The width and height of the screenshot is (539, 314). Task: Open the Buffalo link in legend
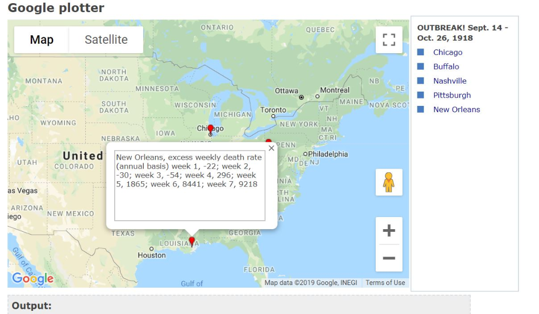(x=446, y=66)
